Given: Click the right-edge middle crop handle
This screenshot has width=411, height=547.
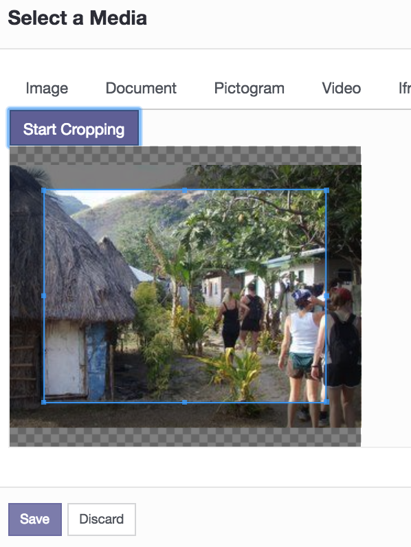Looking at the screenshot, I should (326, 295).
